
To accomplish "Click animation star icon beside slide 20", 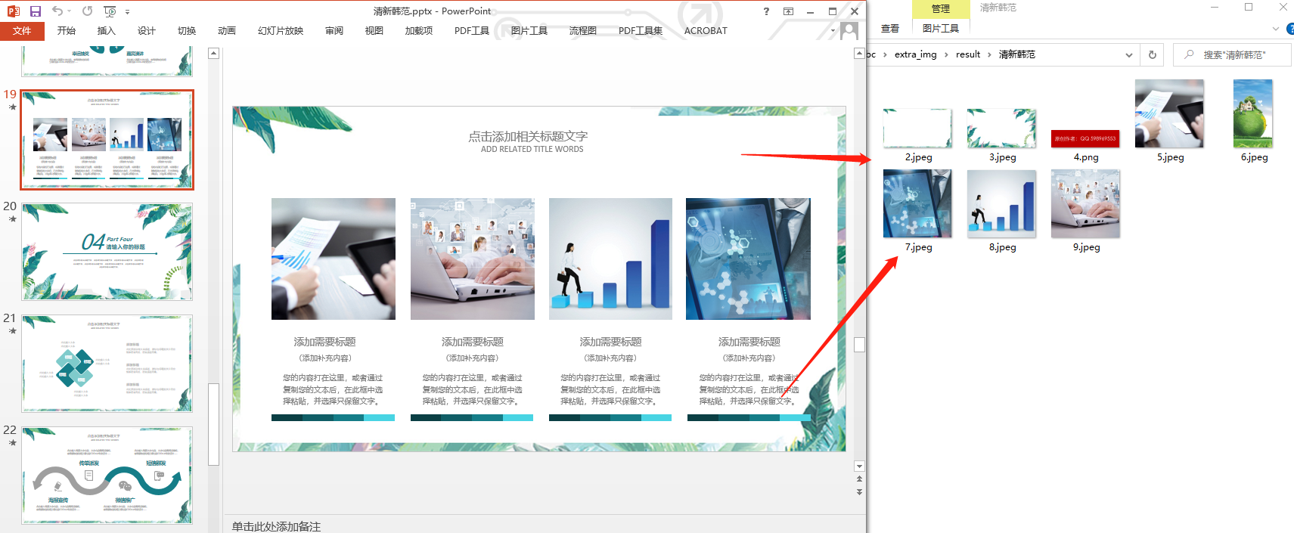I will tap(12, 219).
